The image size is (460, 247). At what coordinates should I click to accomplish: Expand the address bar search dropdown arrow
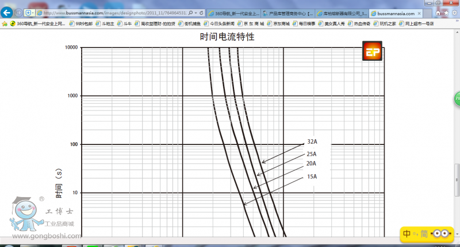pos(195,13)
